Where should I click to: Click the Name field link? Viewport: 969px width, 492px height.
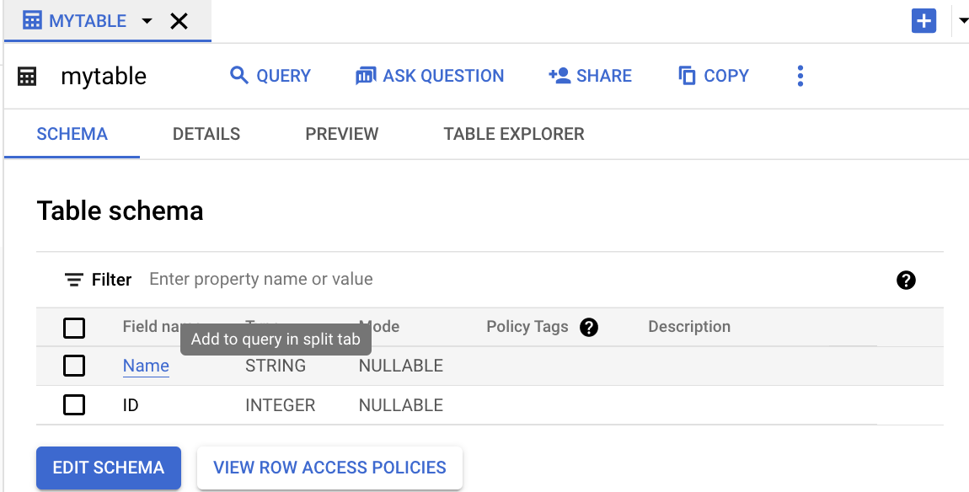[x=145, y=366]
